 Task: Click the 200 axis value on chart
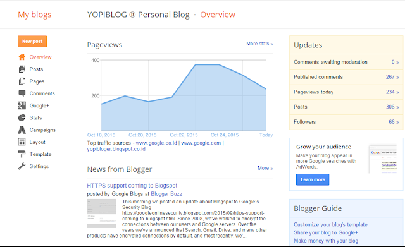tap(96, 95)
